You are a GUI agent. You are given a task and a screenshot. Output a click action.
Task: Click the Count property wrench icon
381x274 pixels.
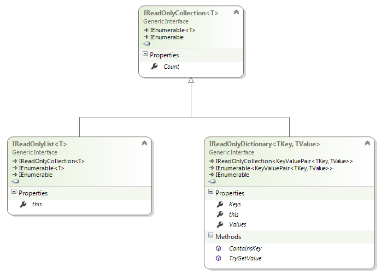(x=155, y=66)
